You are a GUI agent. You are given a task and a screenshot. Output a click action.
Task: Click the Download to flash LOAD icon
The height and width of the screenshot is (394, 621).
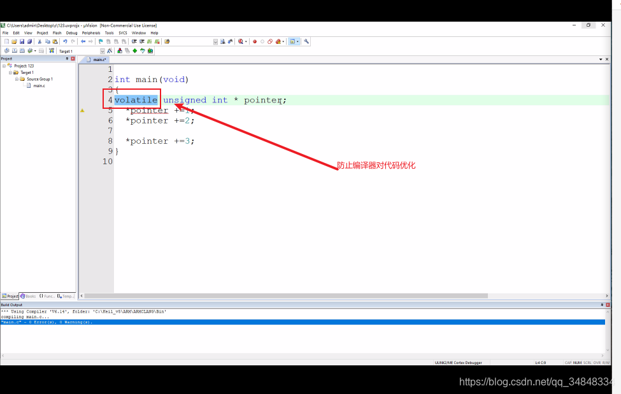click(52, 51)
